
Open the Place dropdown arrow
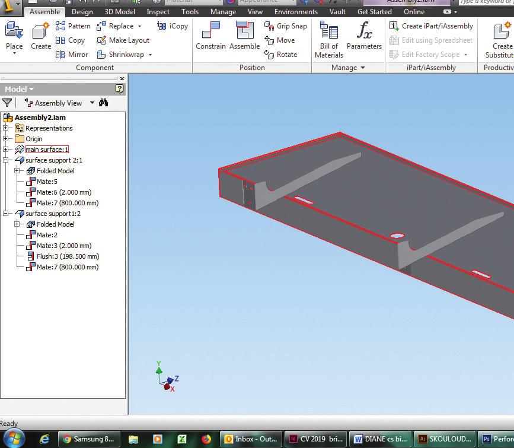[14, 53]
